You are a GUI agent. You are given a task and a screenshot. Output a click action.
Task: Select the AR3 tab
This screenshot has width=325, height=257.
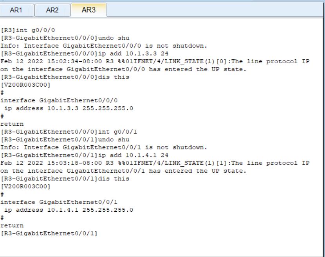88,10
